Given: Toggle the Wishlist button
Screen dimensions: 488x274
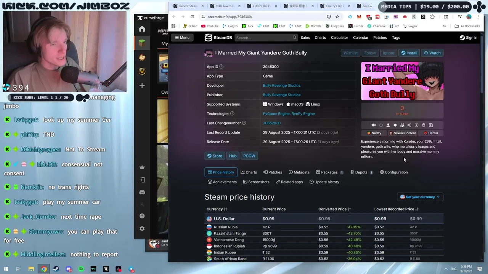Looking at the screenshot, I should pos(350,53).
